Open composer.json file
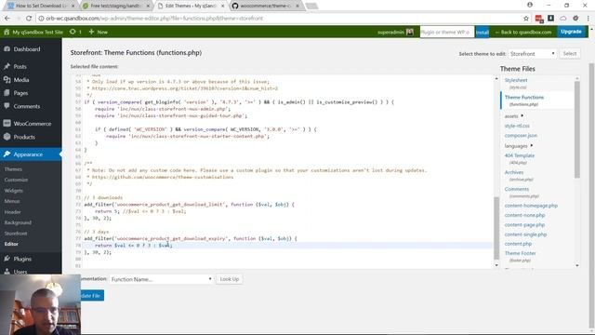 click(x=521, y=135)
